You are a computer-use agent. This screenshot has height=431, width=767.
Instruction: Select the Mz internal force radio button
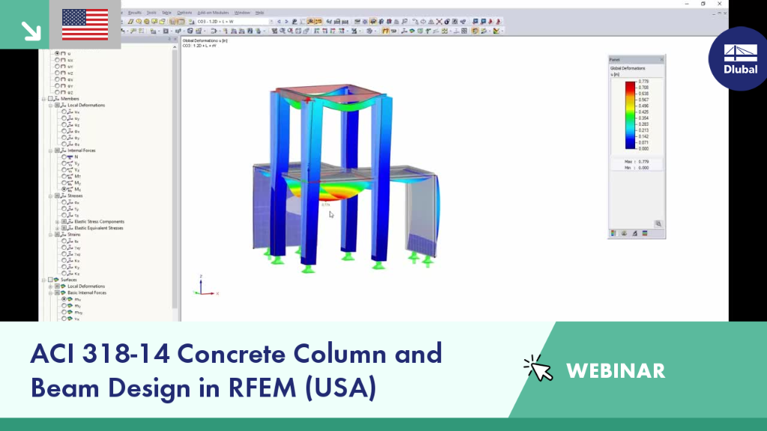tap(64, 189)
